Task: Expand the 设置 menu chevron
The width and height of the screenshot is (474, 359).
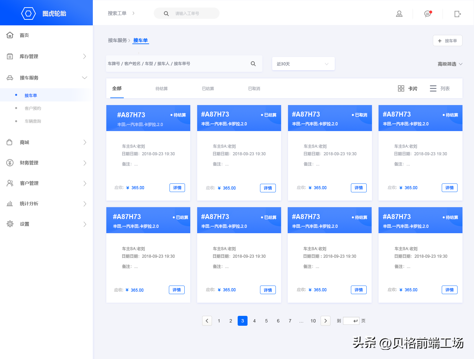Action: 85,224
